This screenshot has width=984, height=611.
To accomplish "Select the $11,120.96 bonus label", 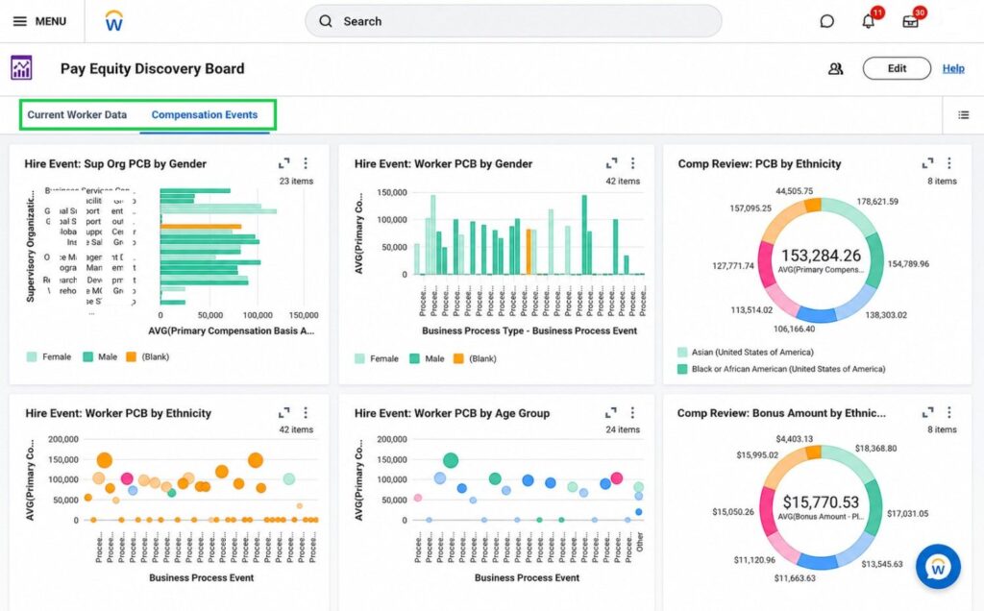I will [x=754, y=559].
